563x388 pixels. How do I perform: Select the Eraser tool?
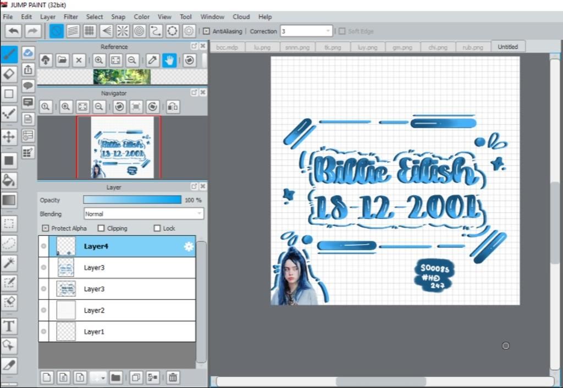[x=9, y=74]
